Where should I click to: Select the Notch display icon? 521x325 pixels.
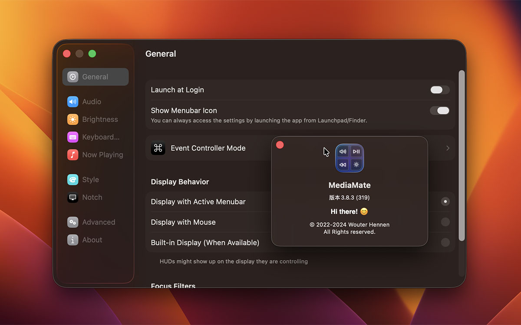tap(73, 198)
